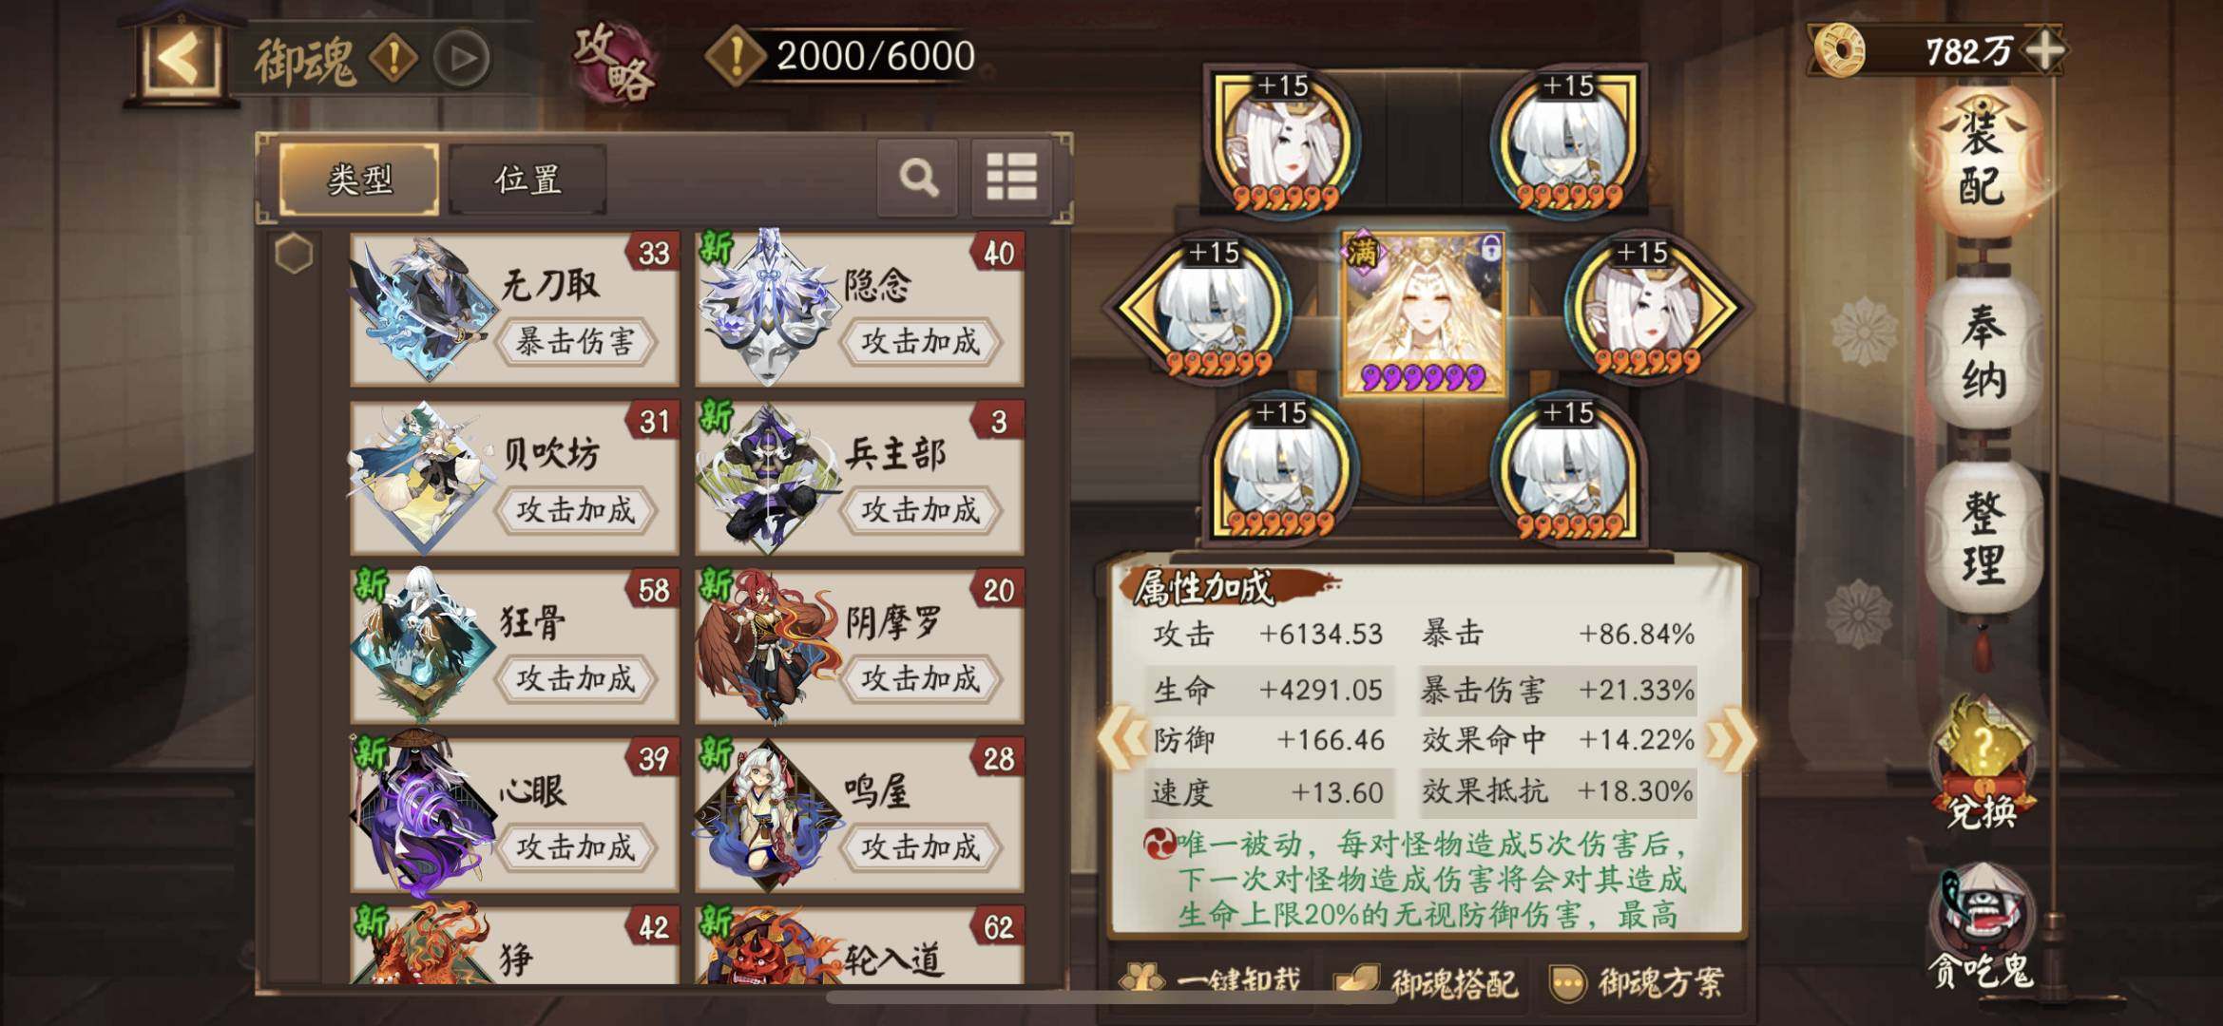The image size is (2223, 1026).
Task: Click the play video icon beside 御魂
Action: [462, 59]
